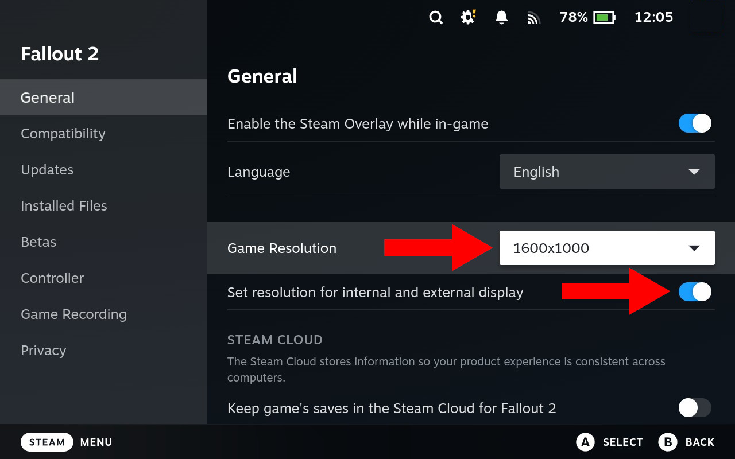Click the Game Resolution dropdown arrow
The image size is (735, 459).
tap(694, 248)
